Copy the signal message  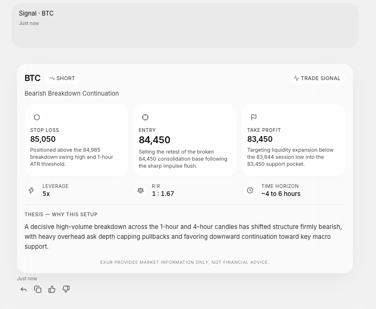pyautogui.click(x=38, y=289)
